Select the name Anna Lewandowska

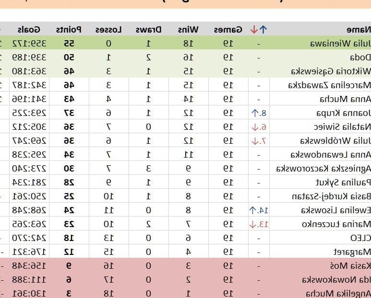331,155
